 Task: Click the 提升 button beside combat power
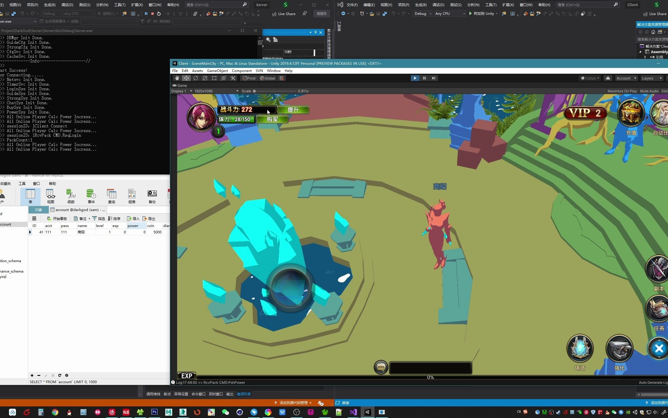click(x=293, y=110)
